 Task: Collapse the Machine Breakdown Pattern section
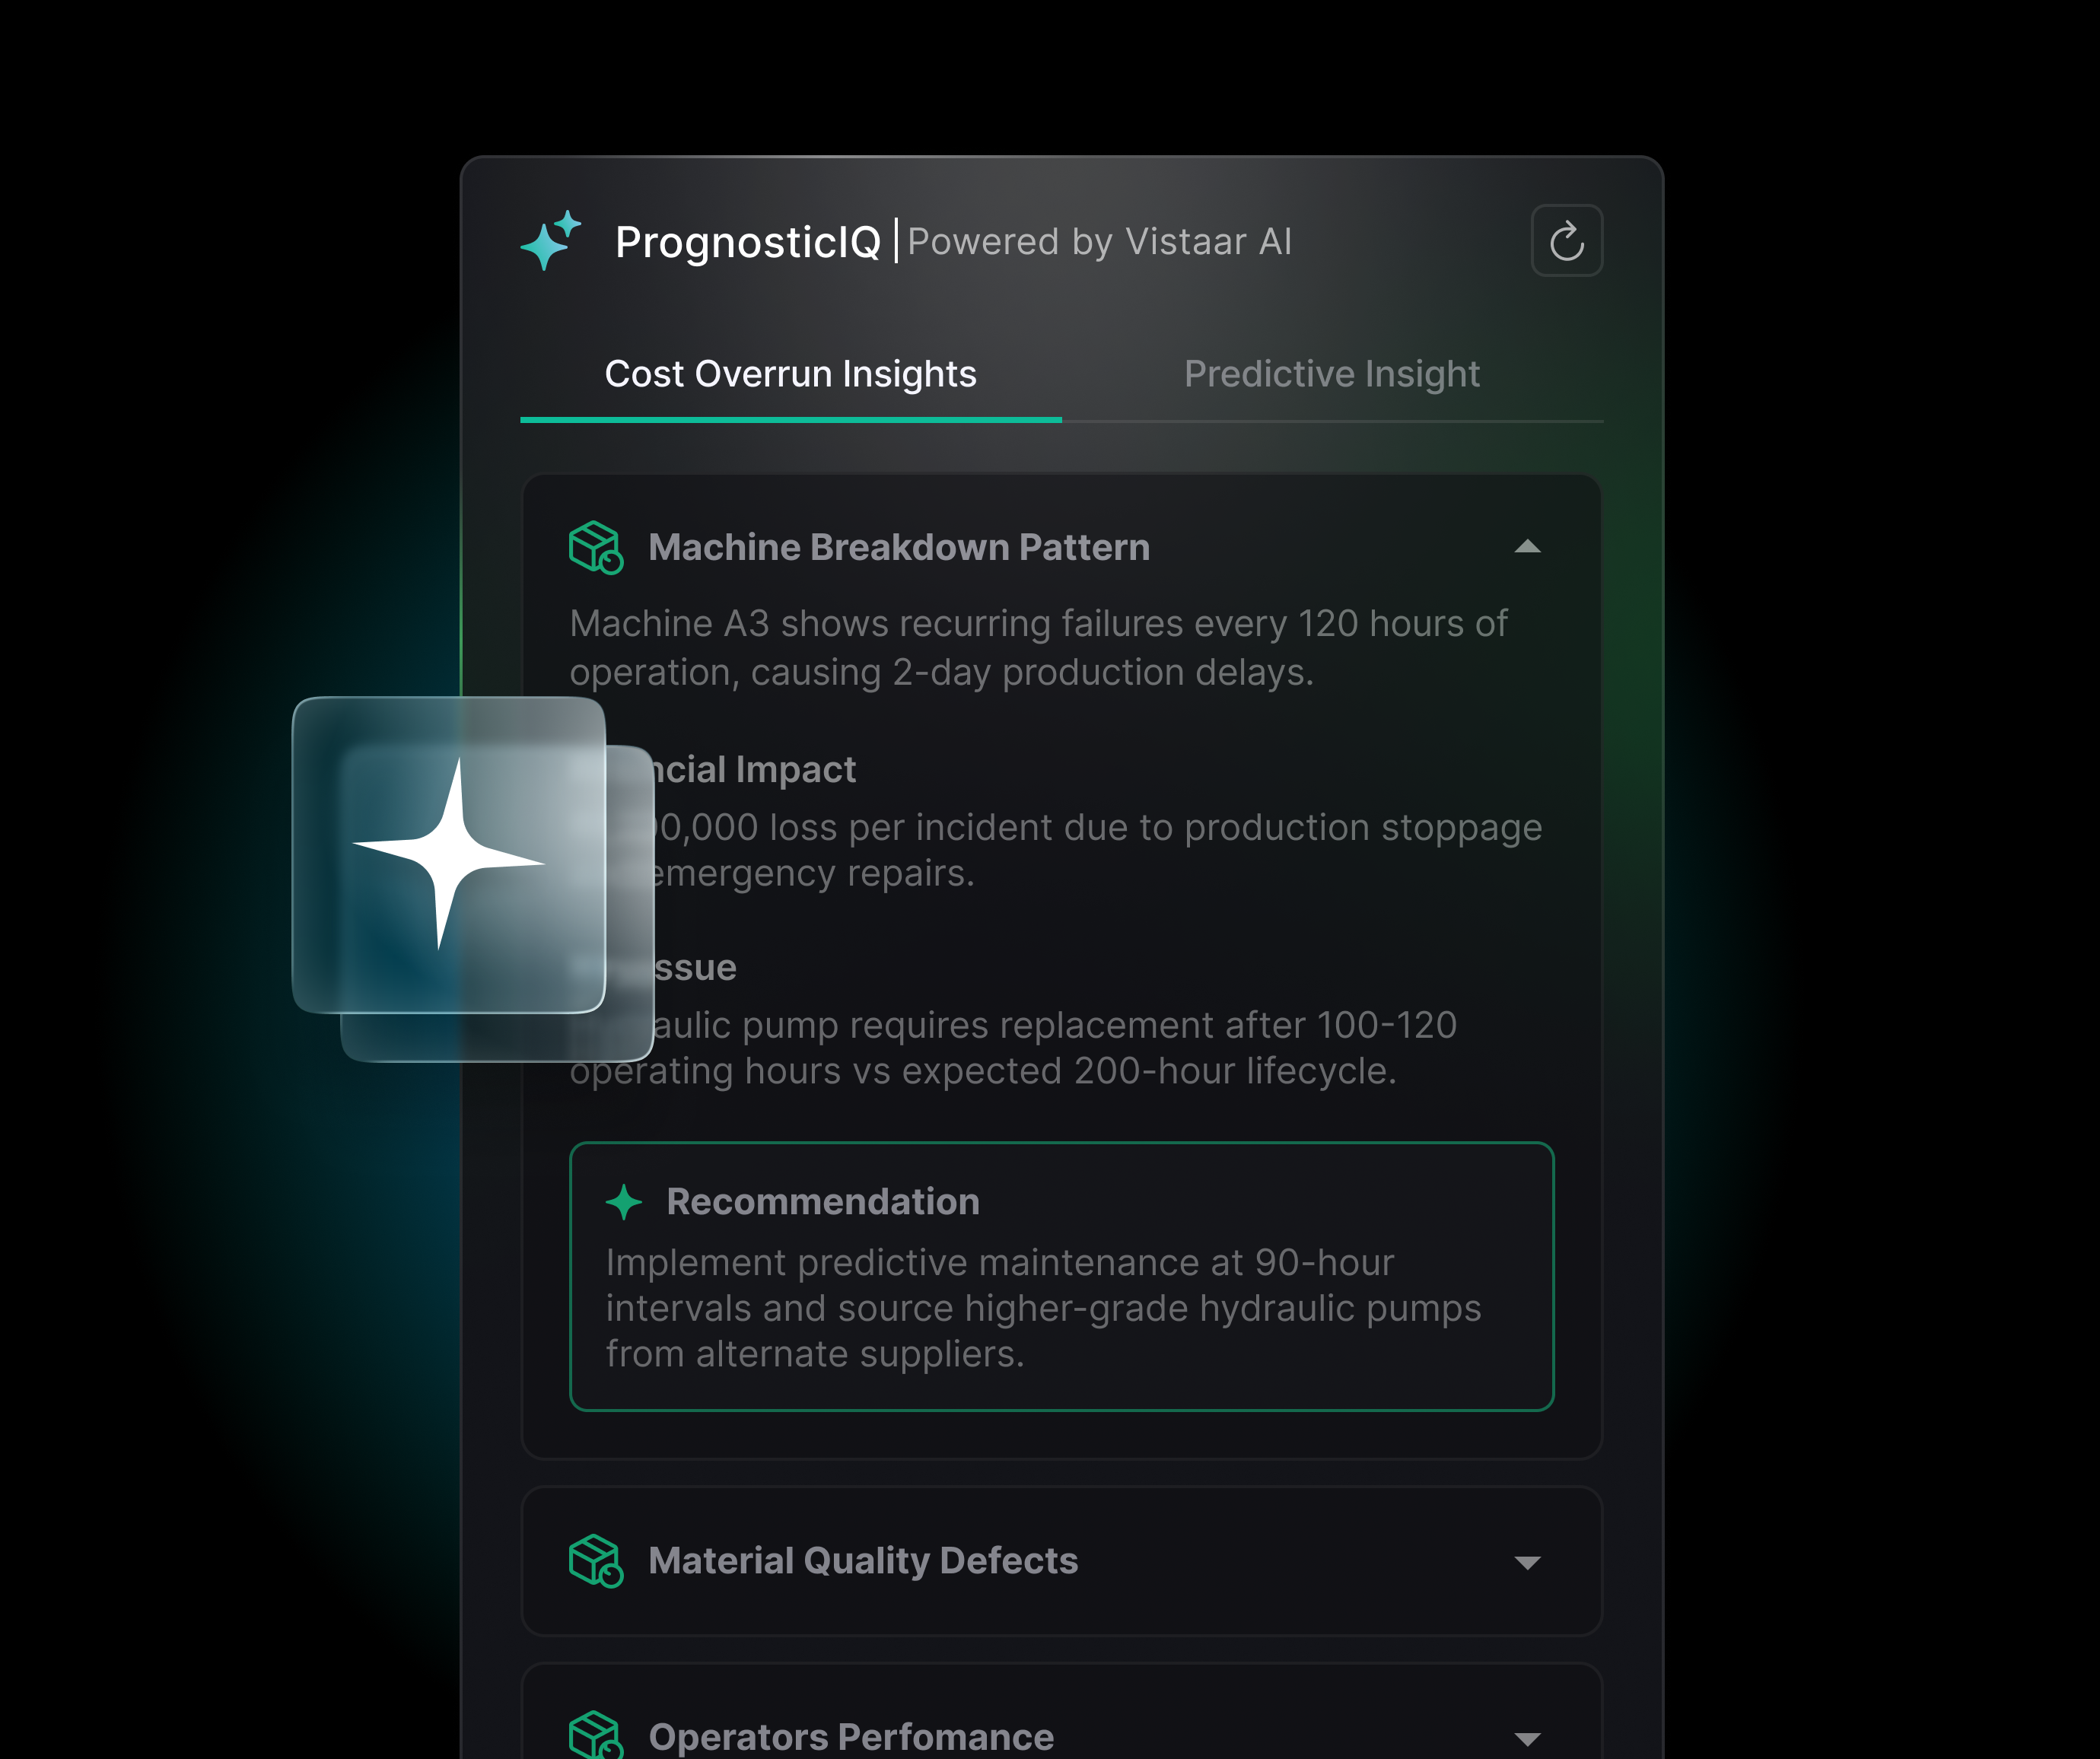click(1527, 547)
